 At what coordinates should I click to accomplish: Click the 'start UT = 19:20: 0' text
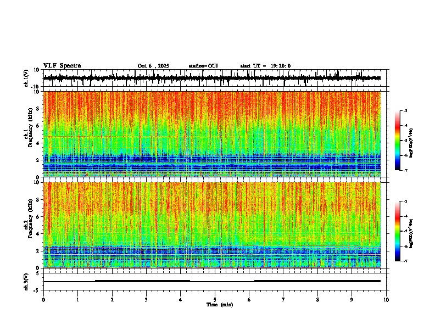coord(265,66)
